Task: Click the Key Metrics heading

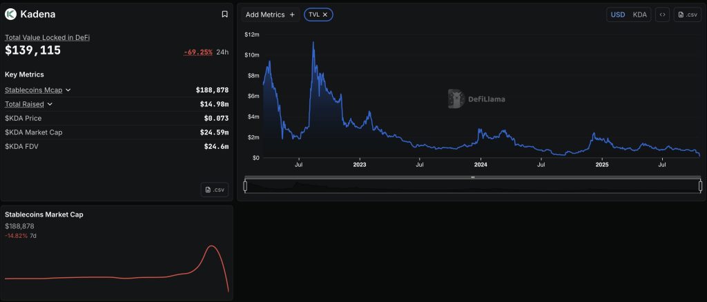Action: pos(24,74)
